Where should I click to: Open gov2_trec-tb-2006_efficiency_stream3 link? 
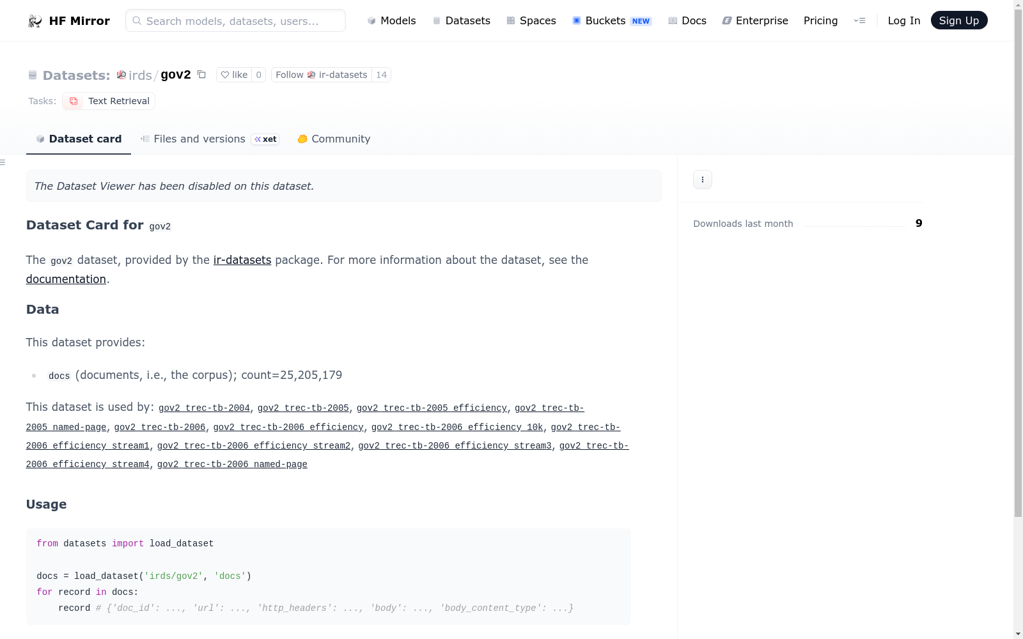tap(455, 446)
